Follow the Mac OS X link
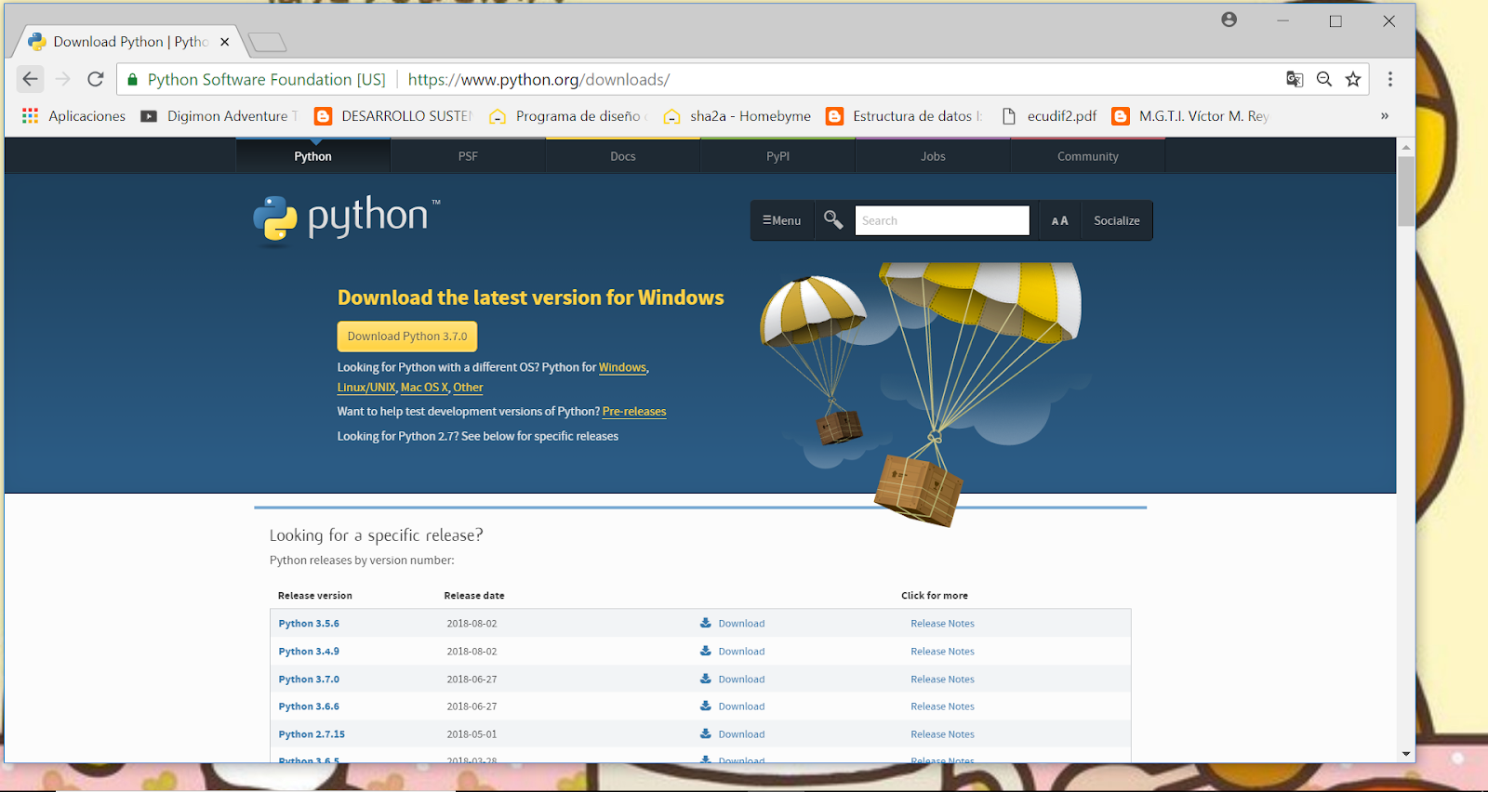 click(424, 388)
